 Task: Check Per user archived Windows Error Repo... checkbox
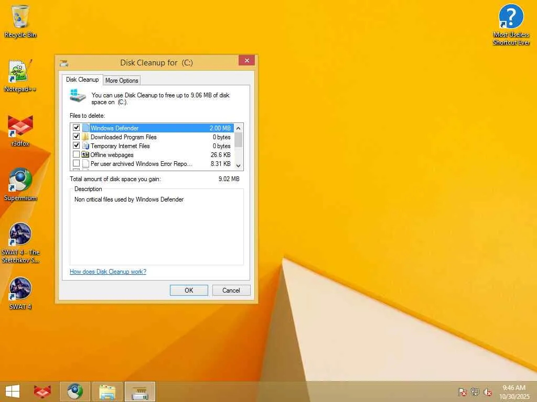(76, 163)
